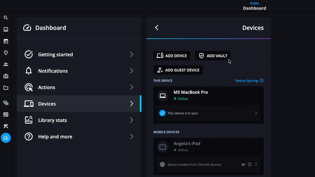The height and width of the screenshot is (177, 315).
Task: Click the ADD VAULT button
Action: tap(213, 56)
